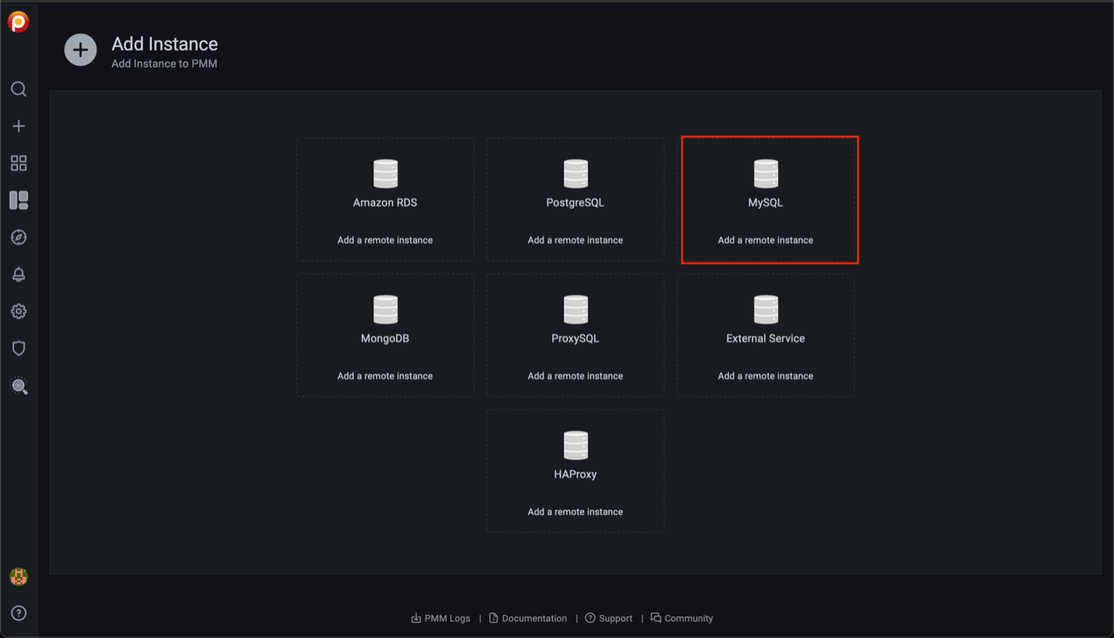
Task: Click the Documentation file icon
Action: [x=493, y=618]
